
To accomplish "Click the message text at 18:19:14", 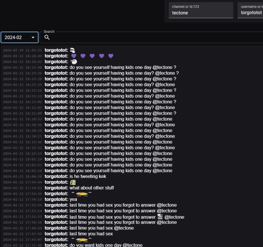I will pyautogui.click(x=121, y=153).
